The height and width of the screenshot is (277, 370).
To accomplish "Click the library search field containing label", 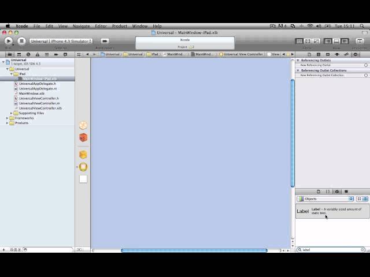I will tap(331, 250).
